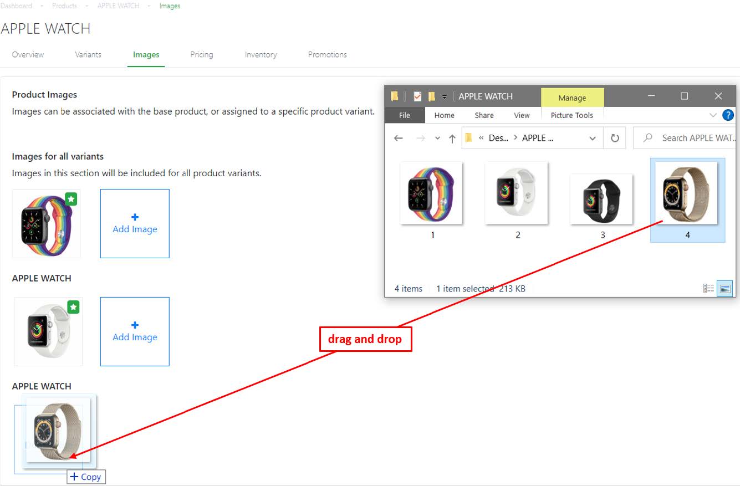Click Explorer's forward arrow

click(x=421, y=138)
